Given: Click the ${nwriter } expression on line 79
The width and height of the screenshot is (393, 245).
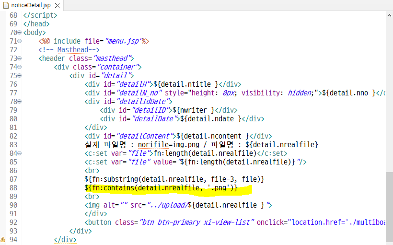Looking at the screenshot, I should click(x=194, y=110).
